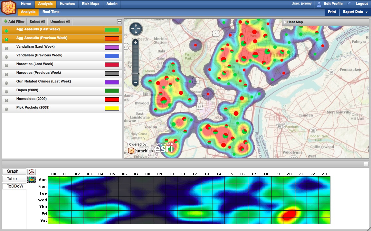Screen dimensions: 371x231
Task: Zoom in using the map plus icon
Action: pos(136,42)
